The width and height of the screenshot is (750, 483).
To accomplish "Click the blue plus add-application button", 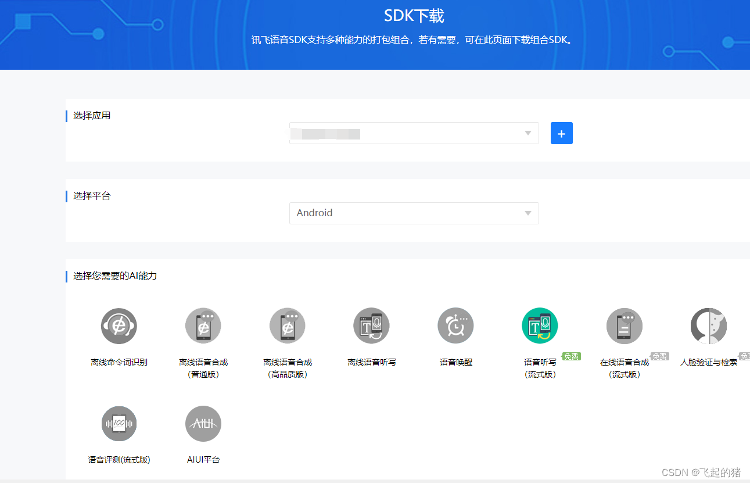I will click(562, 133).
